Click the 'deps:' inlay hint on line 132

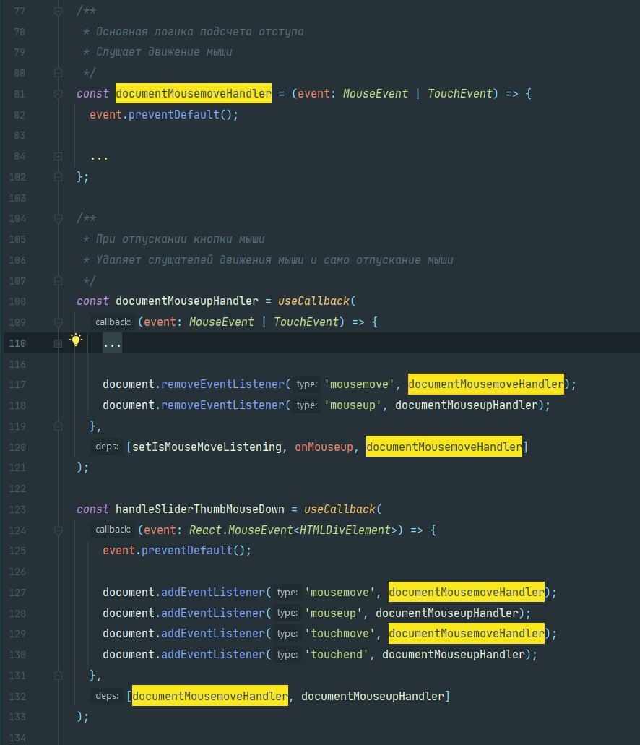pyautogui.click(x=107, y=696)
